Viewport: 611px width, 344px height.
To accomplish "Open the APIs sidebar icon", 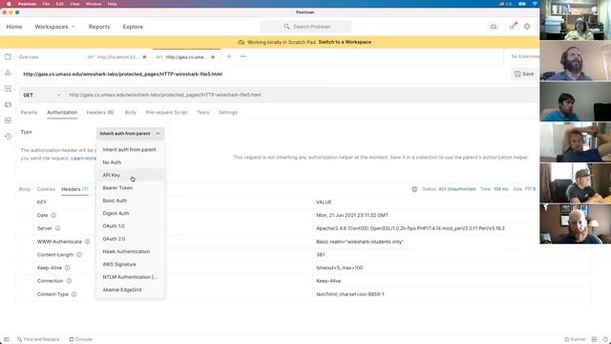I will coord(8,73).
